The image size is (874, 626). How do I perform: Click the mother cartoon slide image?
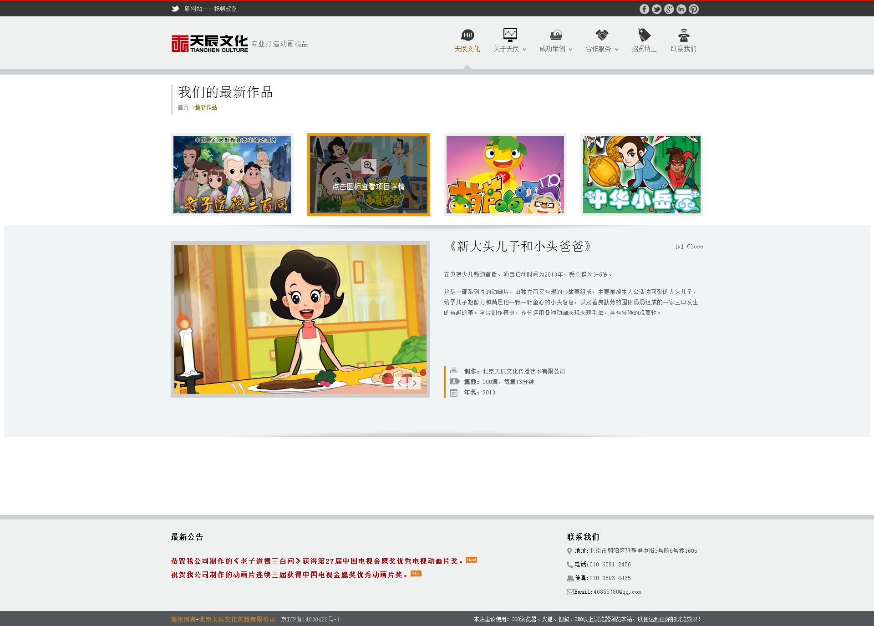[x=300, y=319]
